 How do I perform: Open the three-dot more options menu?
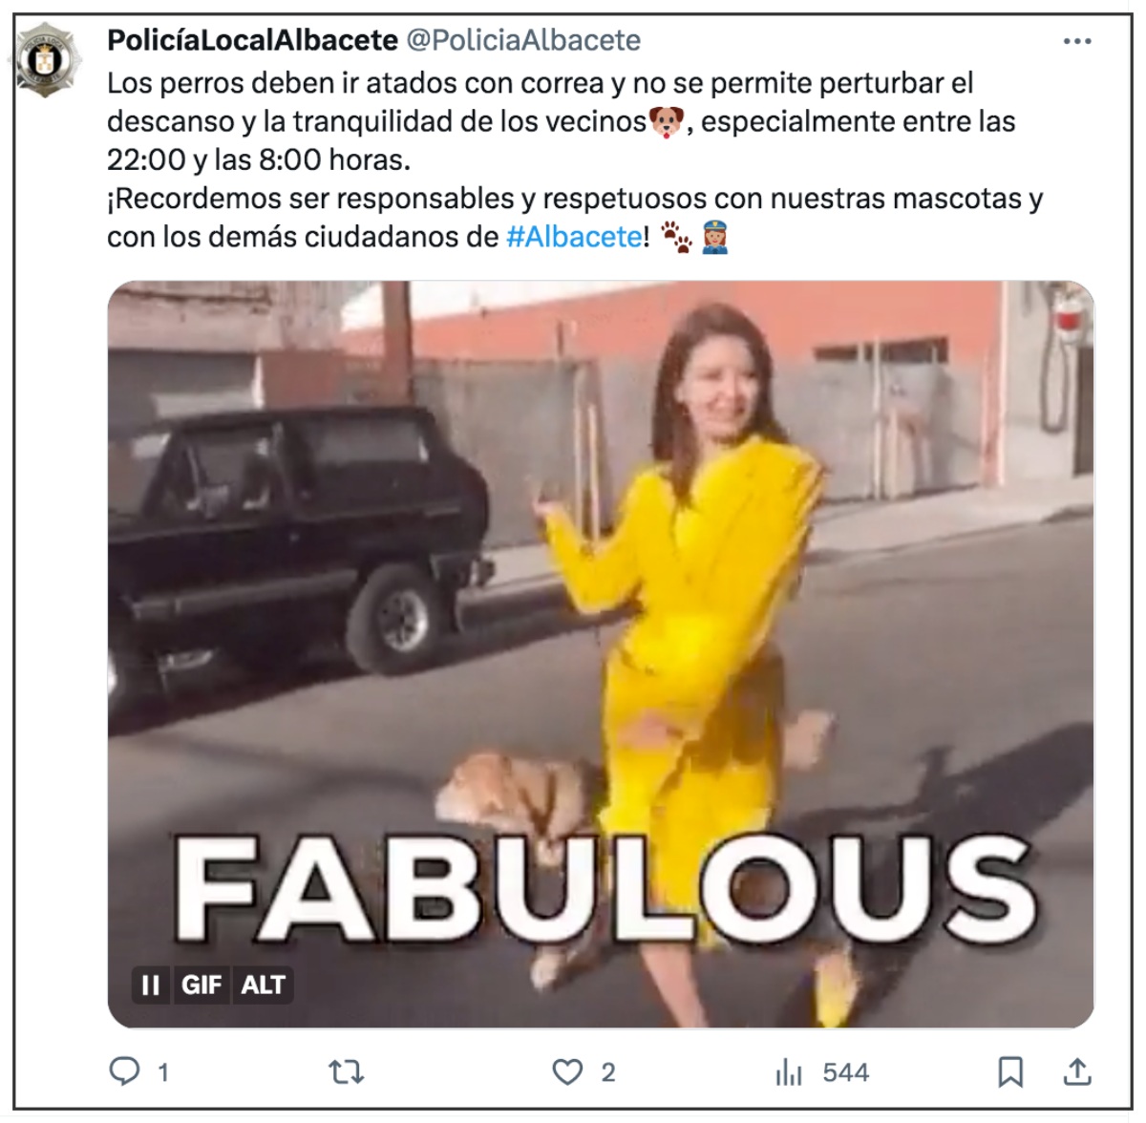click(x=1077, y=41)
